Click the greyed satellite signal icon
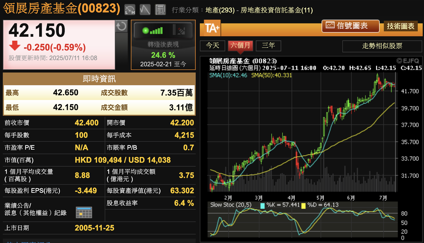Image resolution: width=424 pixels, height=243 pixels. (181, 31)
